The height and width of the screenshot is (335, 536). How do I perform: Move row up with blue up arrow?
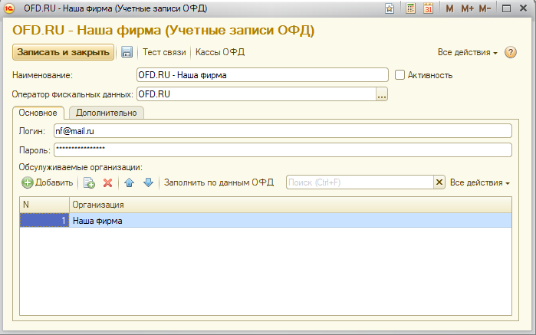pos(130,182)
